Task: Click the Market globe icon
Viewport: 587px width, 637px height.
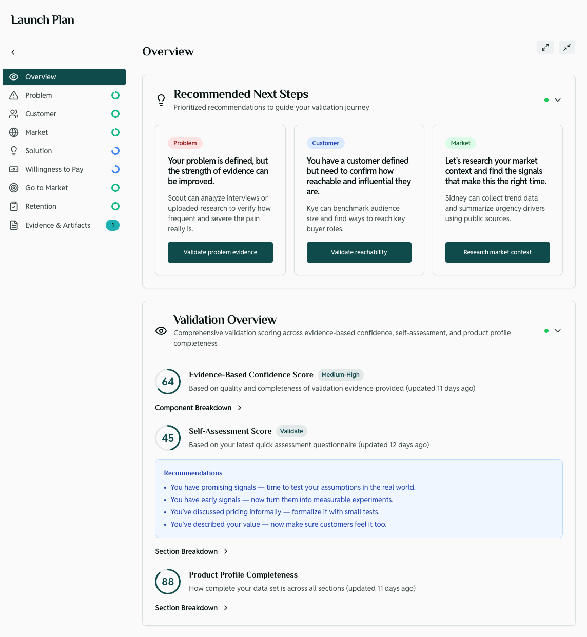Action: point(14,132)
